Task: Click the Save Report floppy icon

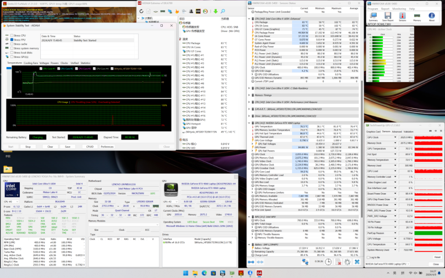Action: [388, 17]
